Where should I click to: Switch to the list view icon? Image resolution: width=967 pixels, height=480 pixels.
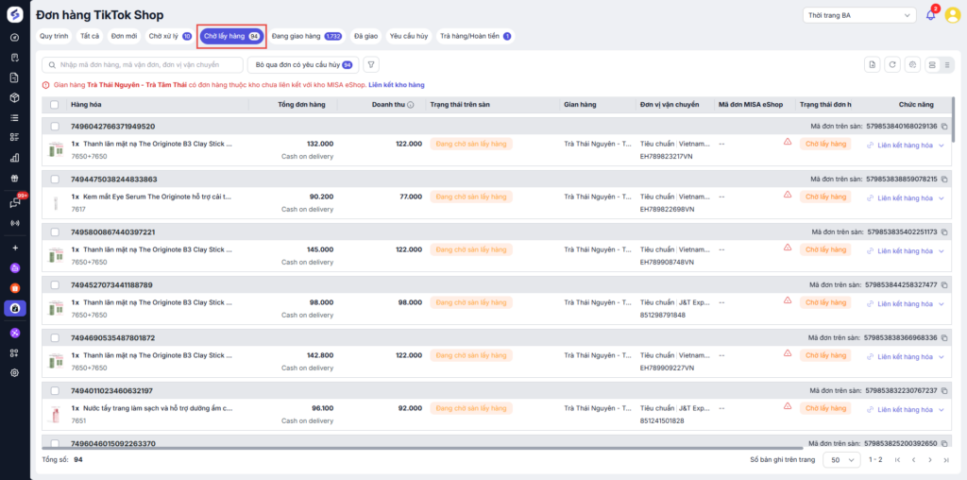point(947,64)
